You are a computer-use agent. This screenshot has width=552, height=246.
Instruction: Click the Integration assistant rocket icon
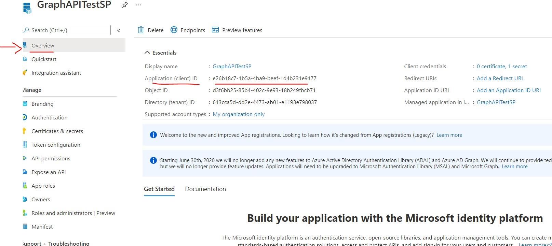pos(25,73)
